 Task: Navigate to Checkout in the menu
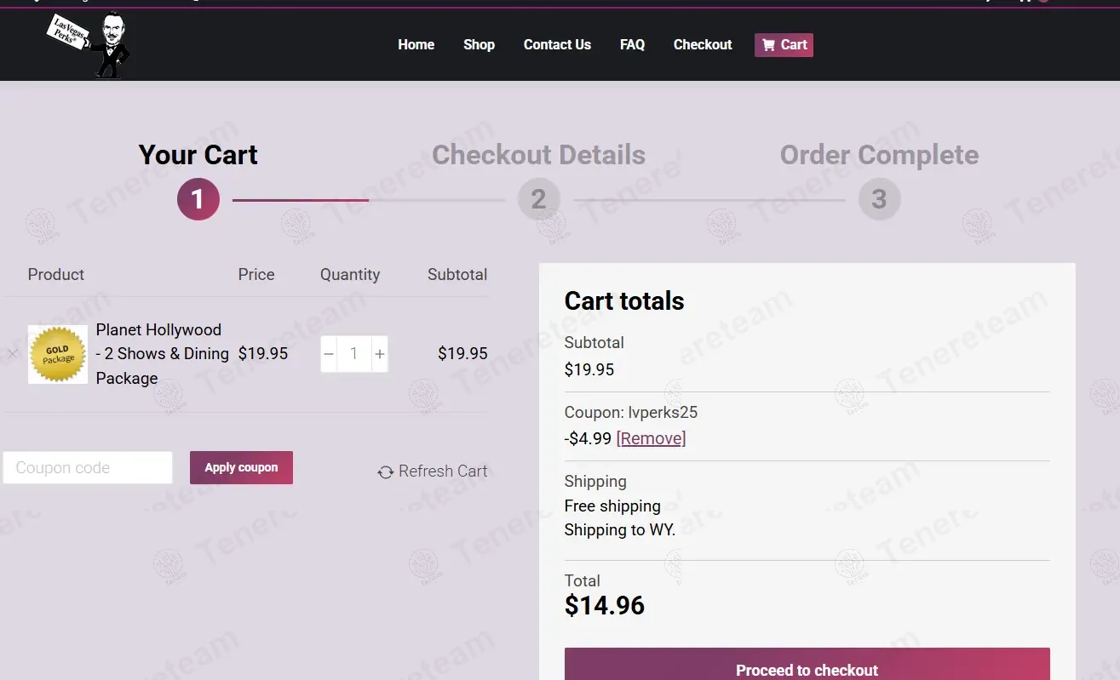pyautogui.click(x=703, y=45)
